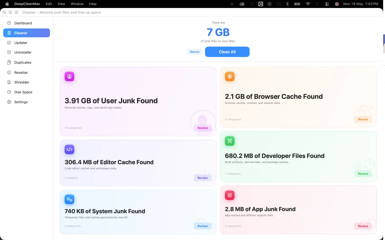Viewport: 385px width, 240px height.
Task: Click the blue System Junk gears icon
Action: click(69, 199)
